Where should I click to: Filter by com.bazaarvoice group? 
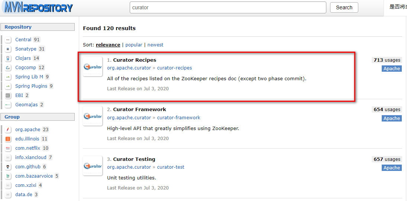coord(34,176)
